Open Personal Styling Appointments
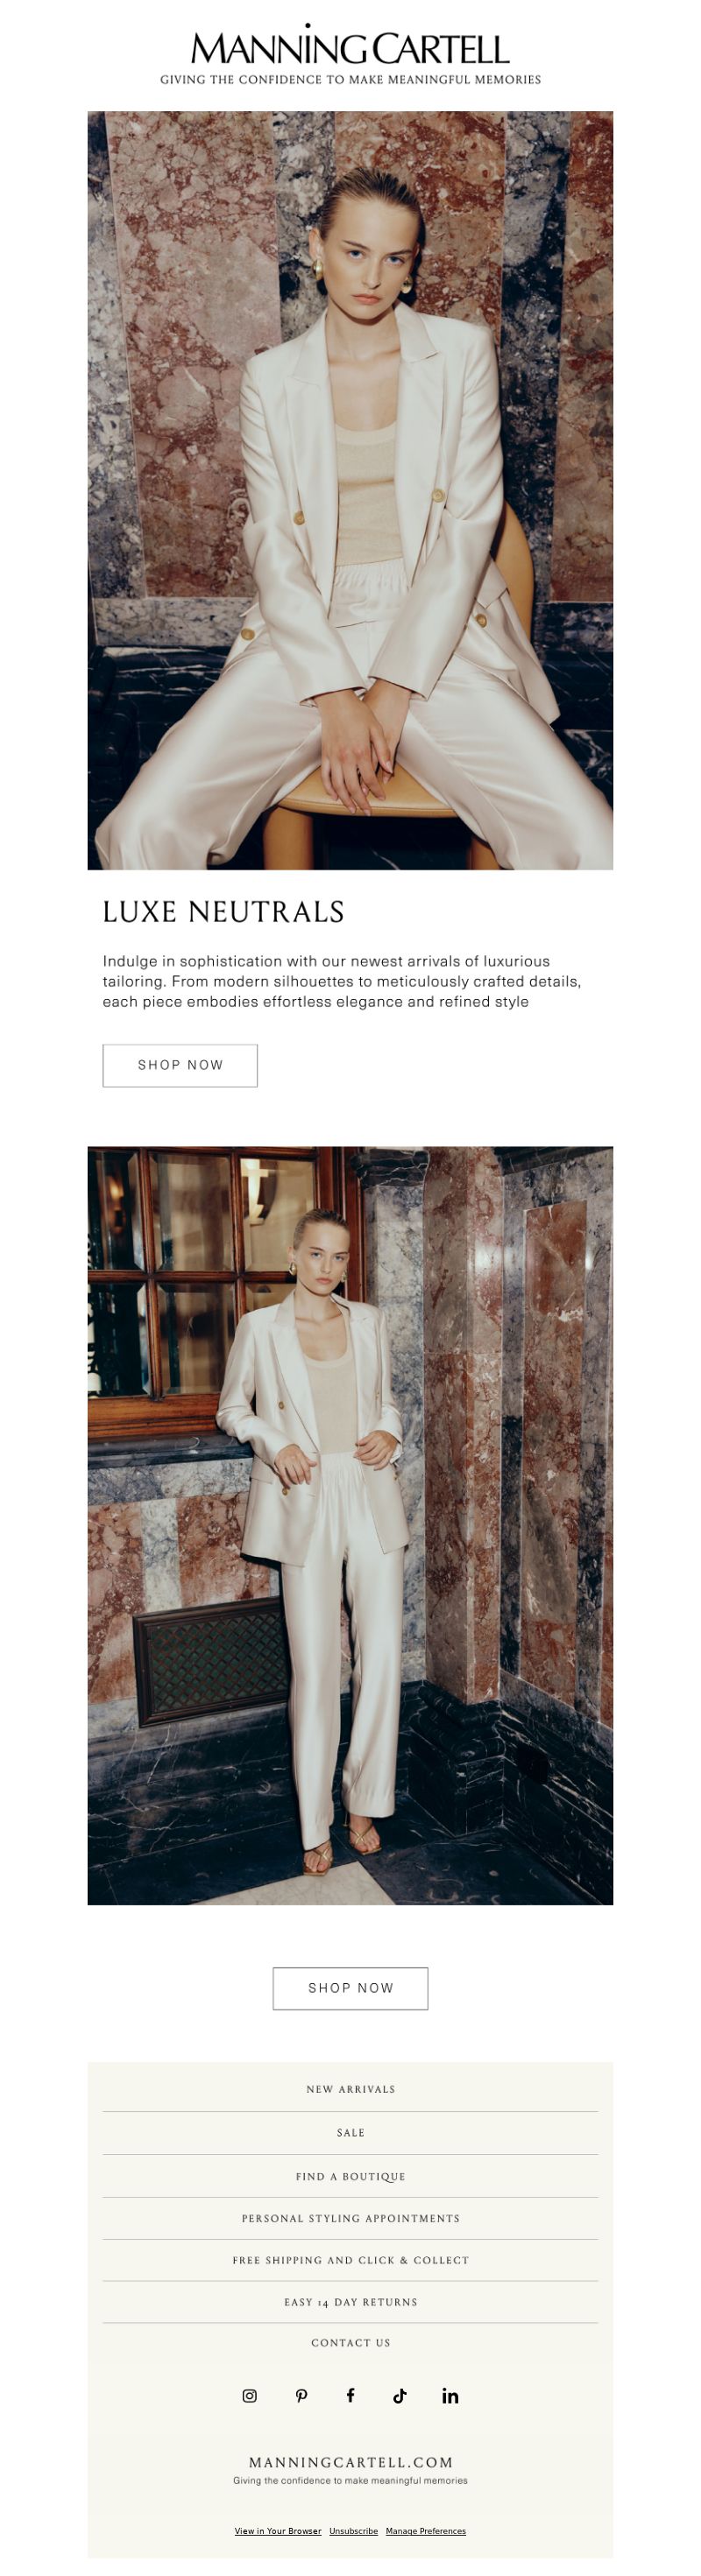This screenshot has width=701, height=2576. click(x=350, y=2218)
